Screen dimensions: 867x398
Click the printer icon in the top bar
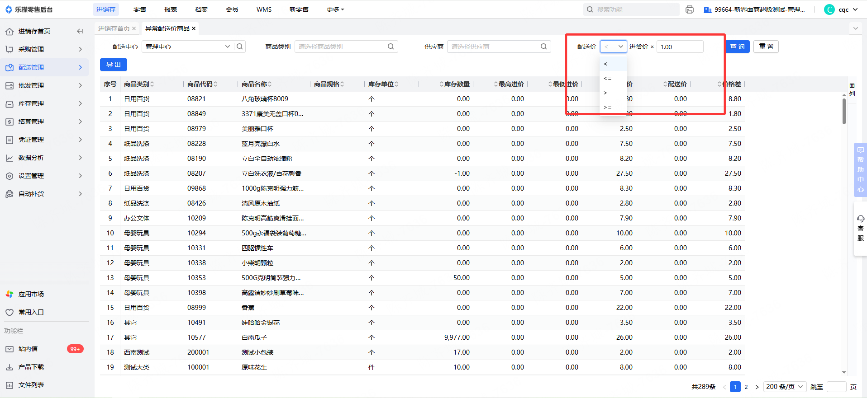click(690, 9)
